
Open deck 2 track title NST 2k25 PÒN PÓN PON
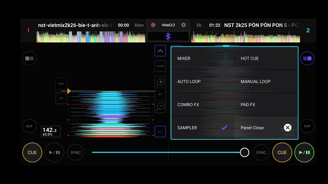[261, 25]
